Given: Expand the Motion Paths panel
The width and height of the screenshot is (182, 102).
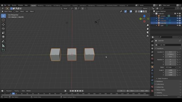Looking at the screenshot, I should pos(161,90).
